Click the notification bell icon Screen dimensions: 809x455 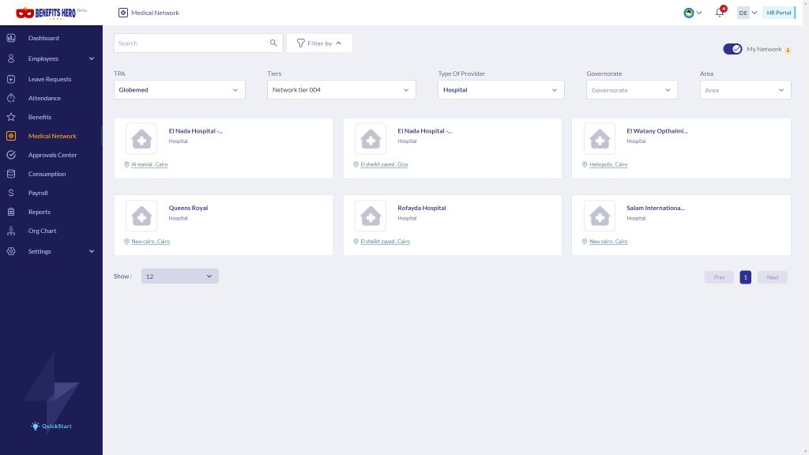coord(719,13)
